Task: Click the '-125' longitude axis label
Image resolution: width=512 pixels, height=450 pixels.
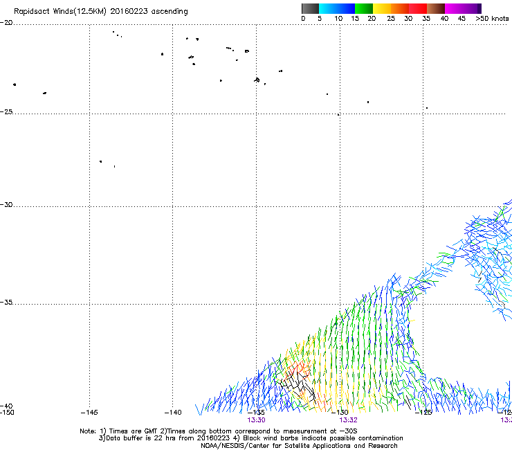Action: (423, 413)
